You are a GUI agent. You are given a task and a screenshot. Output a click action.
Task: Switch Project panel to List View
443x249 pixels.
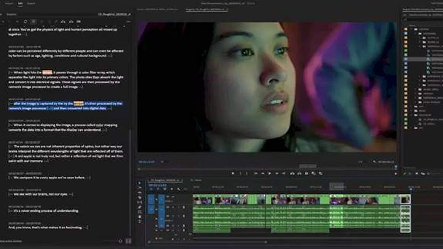[x=411, y=173]
